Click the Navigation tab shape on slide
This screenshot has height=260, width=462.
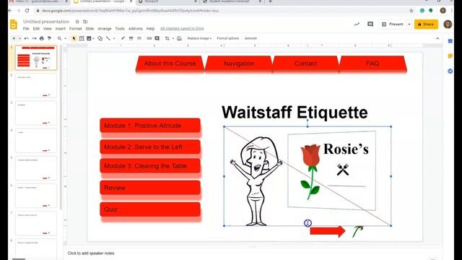coord(239,64)
